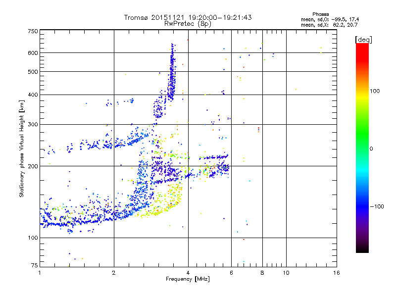Image resolution: width=396 pixels, height=297 pixels.
Task: Click the x-axis tick label '1'
Action: (40, 273)
